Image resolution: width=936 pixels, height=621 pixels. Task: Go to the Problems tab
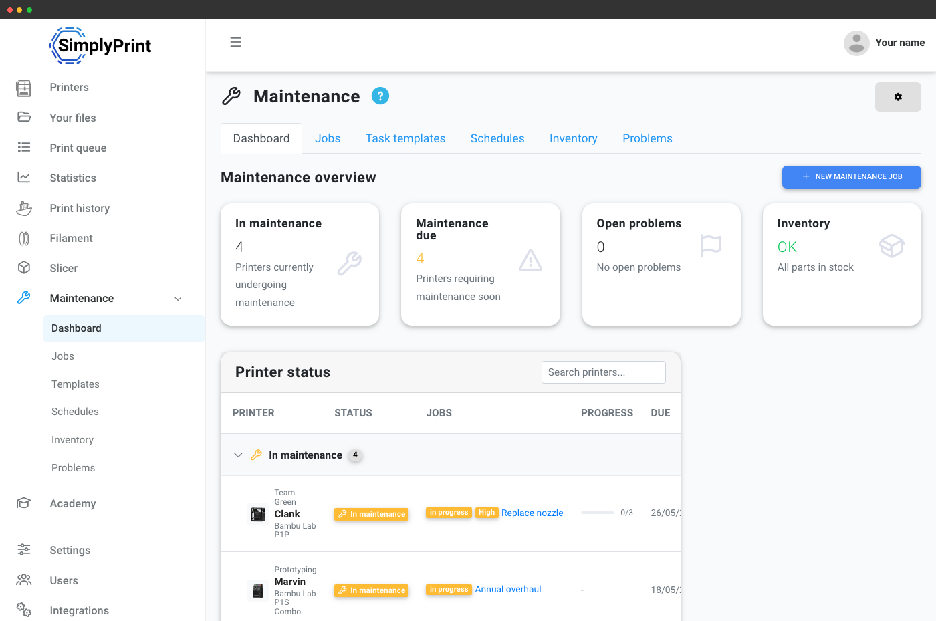point(647,138)
